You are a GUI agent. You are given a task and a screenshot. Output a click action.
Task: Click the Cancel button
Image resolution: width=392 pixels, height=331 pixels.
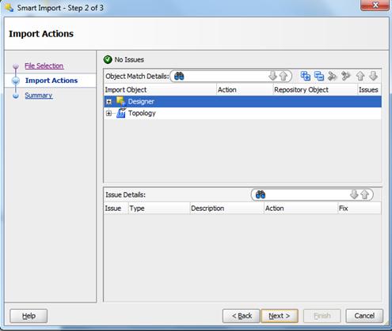pyautogui.click(x=364, y=316)
